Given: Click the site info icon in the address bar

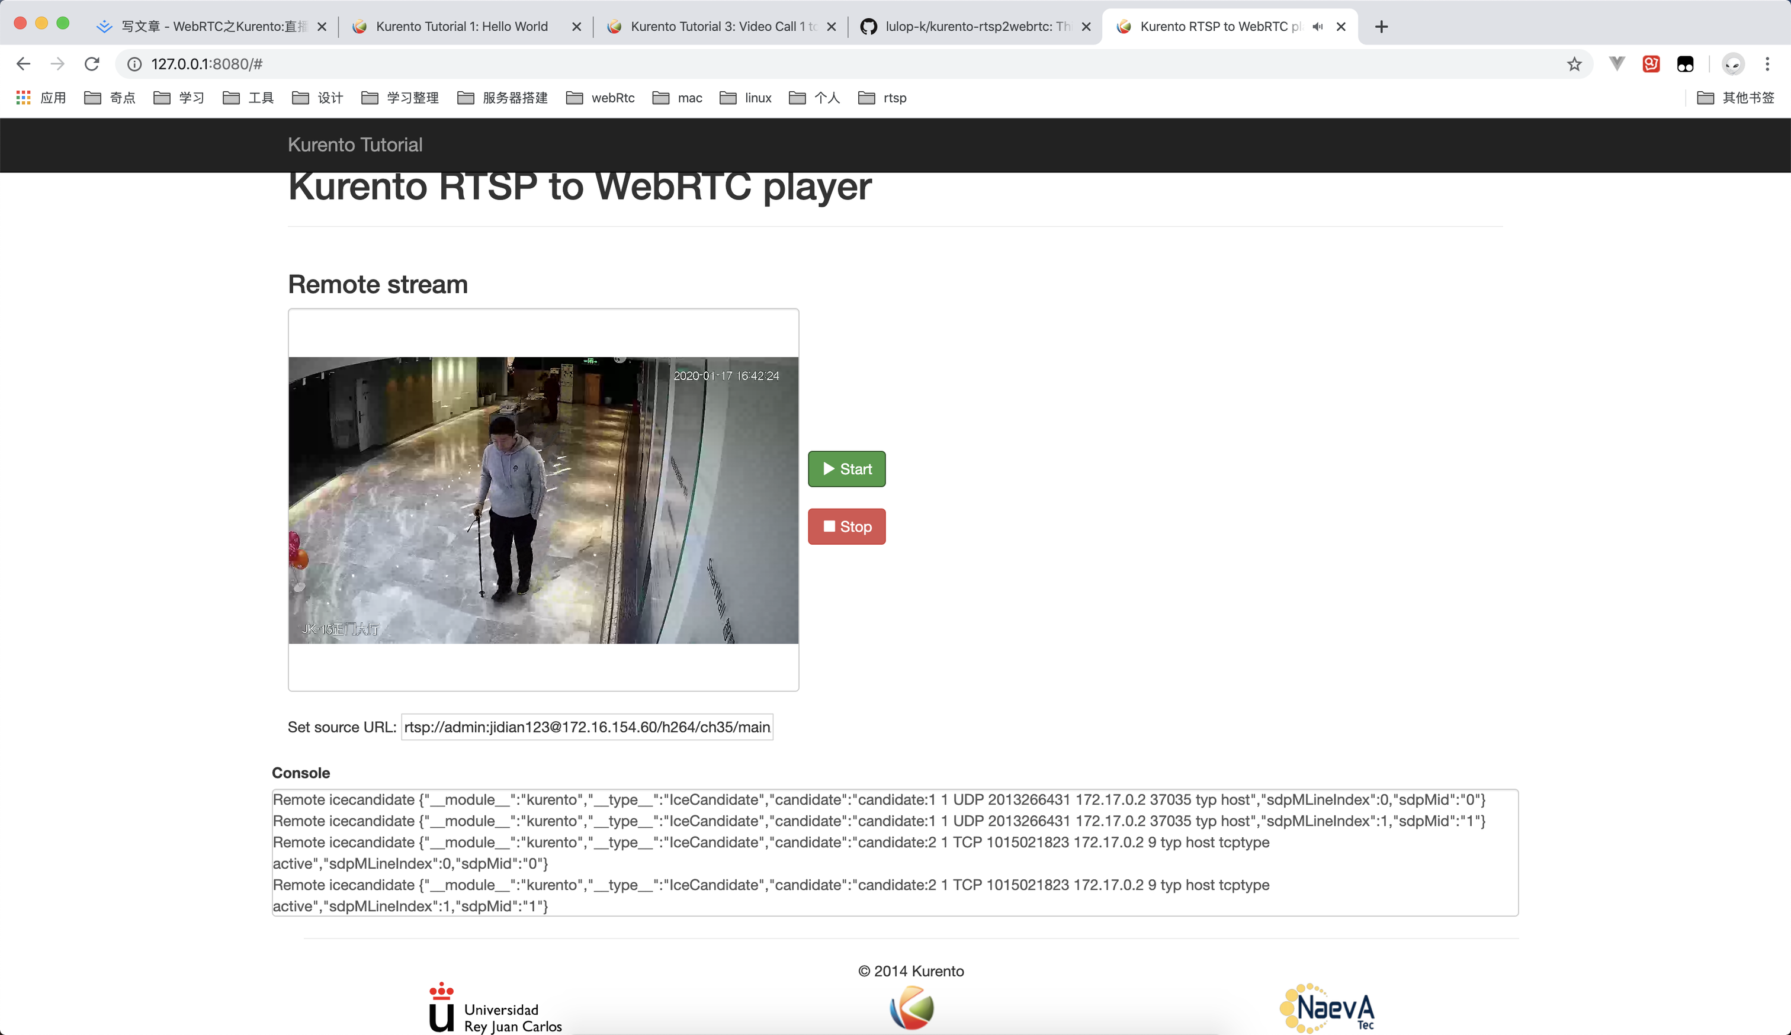Looking at the screenshot, I should point(134,64).
